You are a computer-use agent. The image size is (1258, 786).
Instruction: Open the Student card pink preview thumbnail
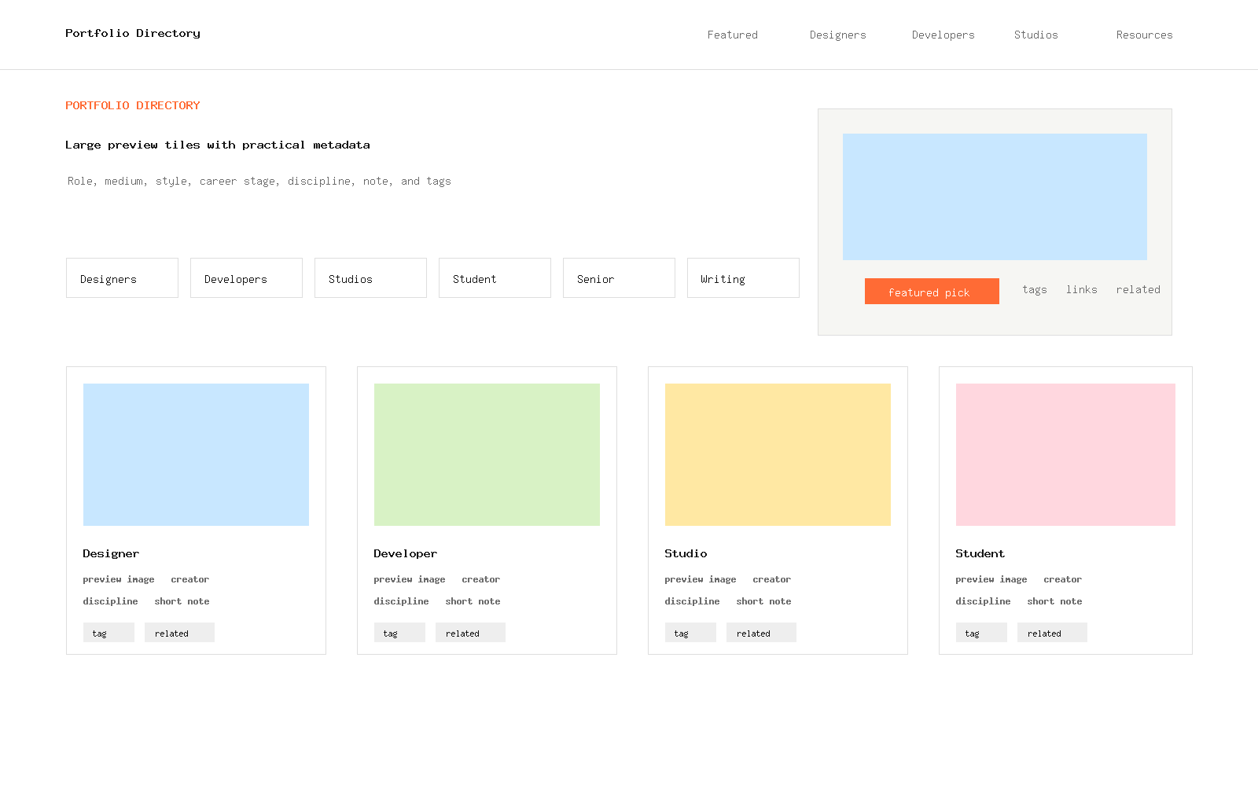click(x=1065, y=454)
